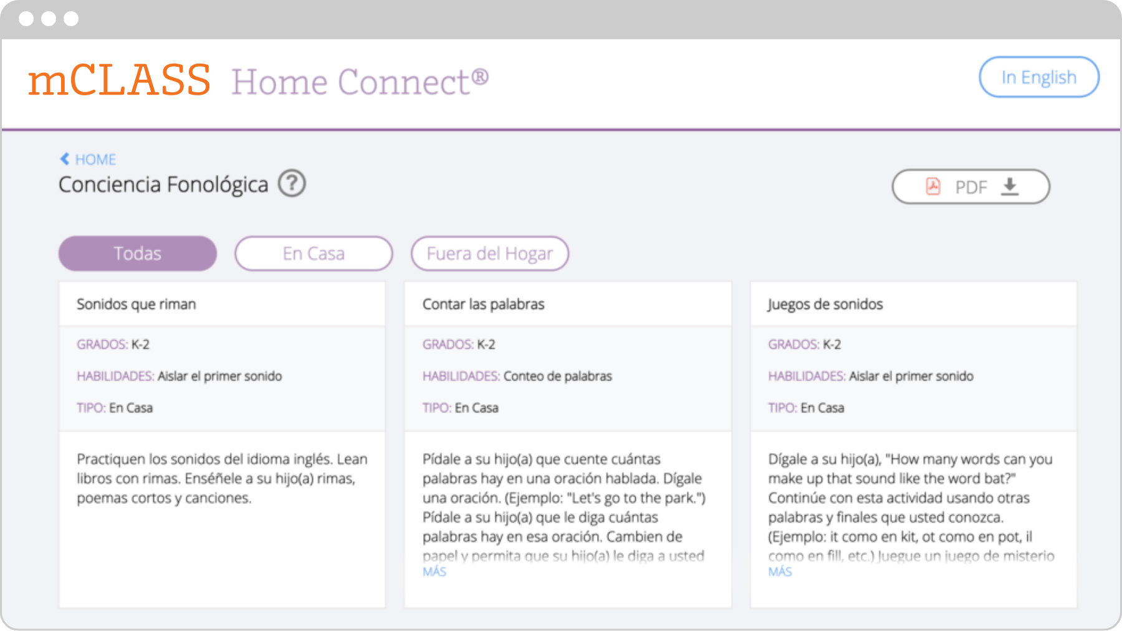Expand MÁS in Juegos de sonidos card
The image size is (1122, 631).
pyautogui.click(x=780, y=572)
